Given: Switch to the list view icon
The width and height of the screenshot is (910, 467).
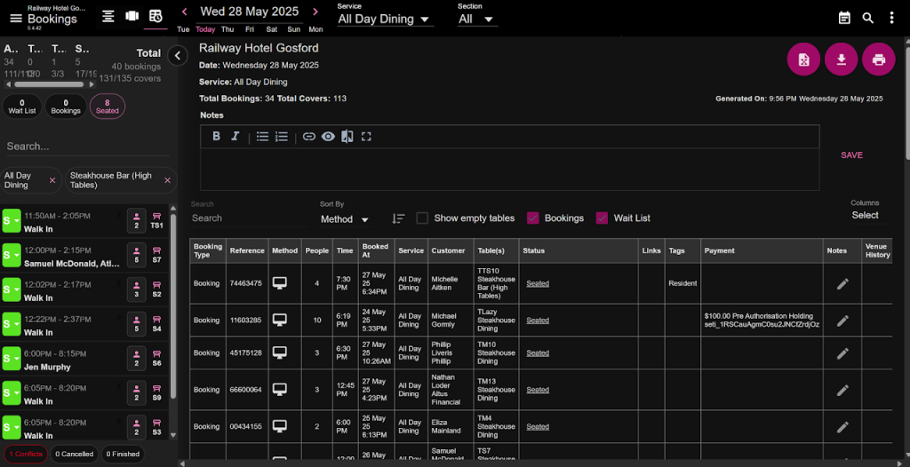Looking at the screenshot, I should click(108, 16).
